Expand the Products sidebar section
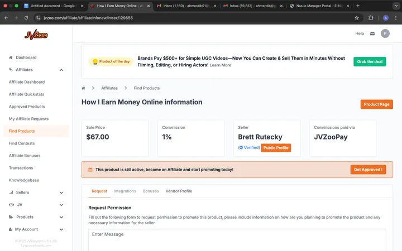Viewport: 402px width, 251px height. (x=61, y=217)
